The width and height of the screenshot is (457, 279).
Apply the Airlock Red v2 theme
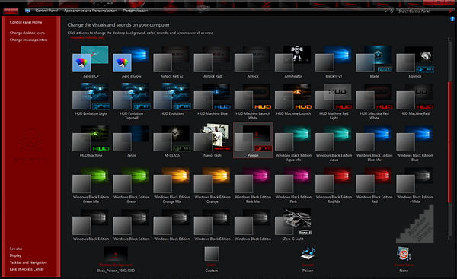coord(172,62)
